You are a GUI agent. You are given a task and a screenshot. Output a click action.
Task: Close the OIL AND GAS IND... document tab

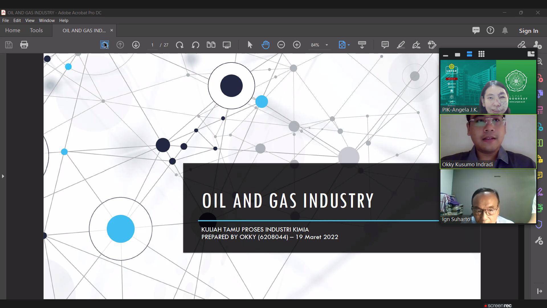click(112, 30)
